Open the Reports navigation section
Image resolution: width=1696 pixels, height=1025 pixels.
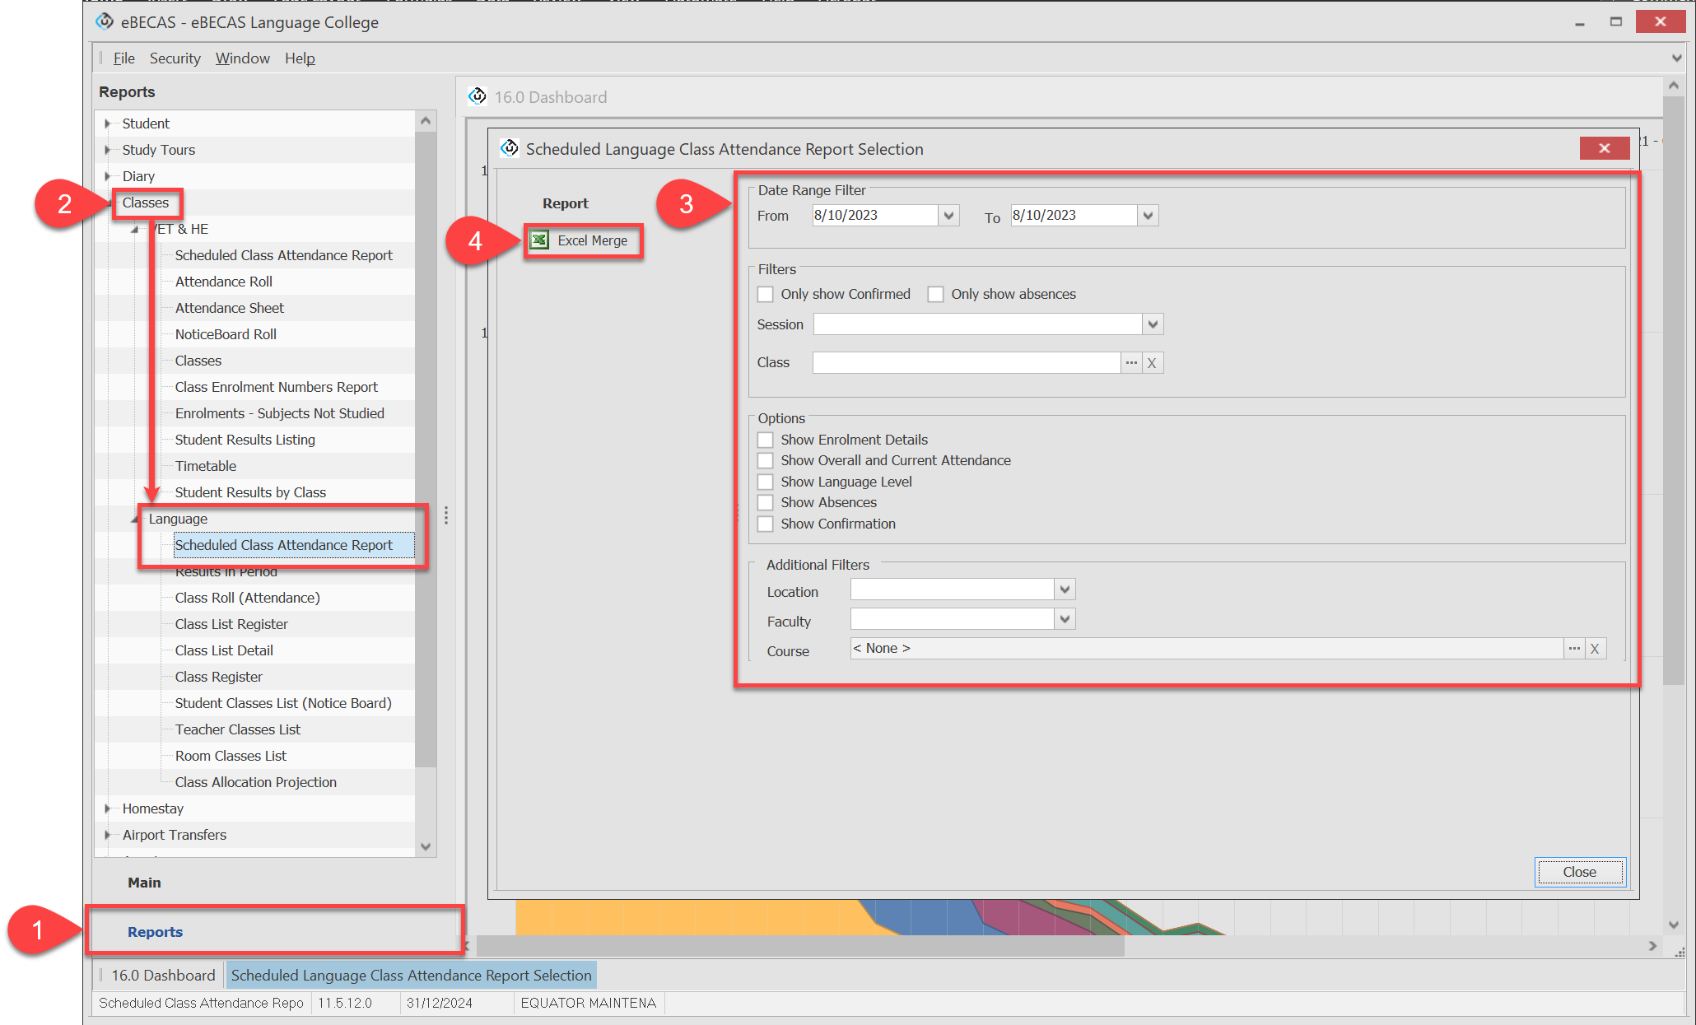155,932
